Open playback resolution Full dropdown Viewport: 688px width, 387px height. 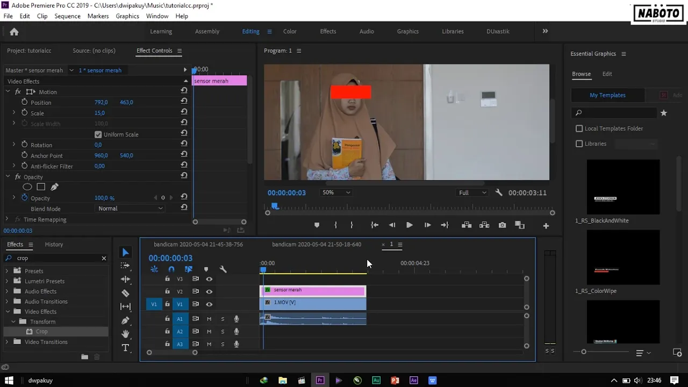click(x=472, y=192)
